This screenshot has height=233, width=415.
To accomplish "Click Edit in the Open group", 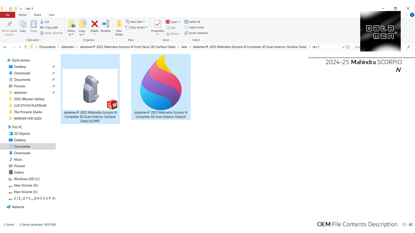I will 171,28.
